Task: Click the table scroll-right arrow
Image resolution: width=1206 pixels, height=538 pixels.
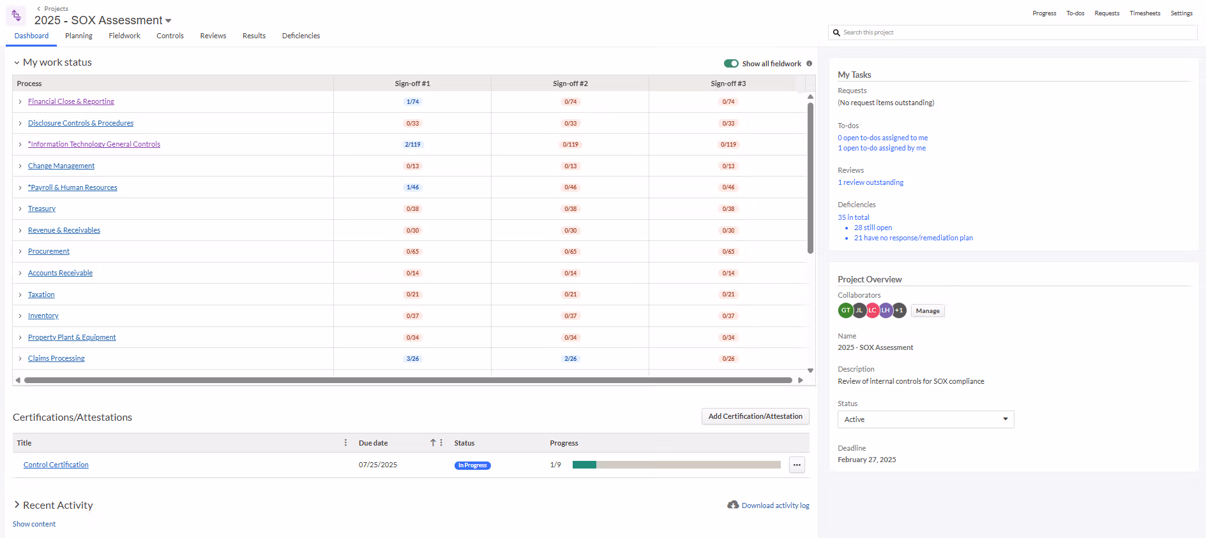Action: 801,380
